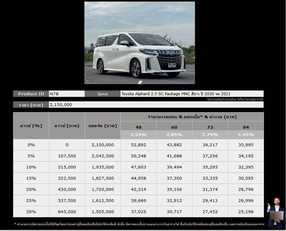The height and width of the screenshot is (231, 286).
Task: Click the white Toyota Alphard photo
Action: (x=139, y=43)
